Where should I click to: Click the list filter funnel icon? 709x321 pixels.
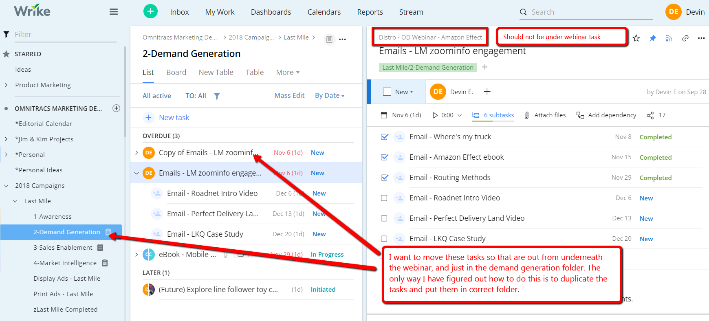point(217,96)
